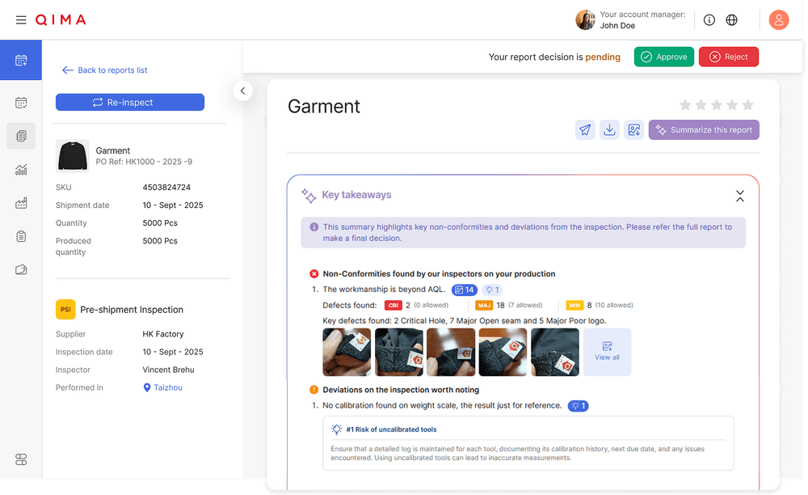Image resolution: width=808 pixels, height=495 pixels.
Task: Open the language globe selector
Action: (732, 19)
